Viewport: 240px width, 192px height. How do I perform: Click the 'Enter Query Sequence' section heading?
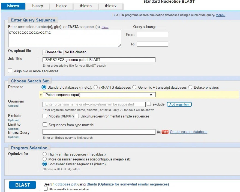pos(33,20)
